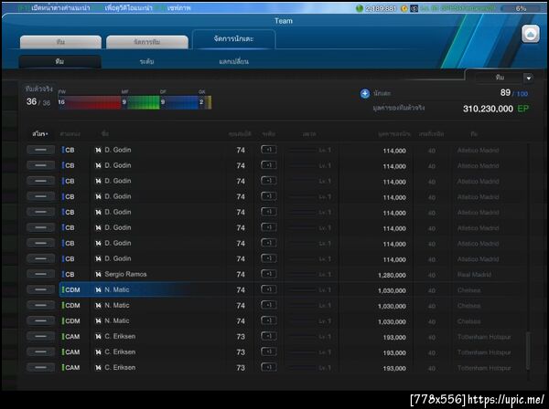Open the แลกเปลี่ยน sub-tab

point(233,61)
